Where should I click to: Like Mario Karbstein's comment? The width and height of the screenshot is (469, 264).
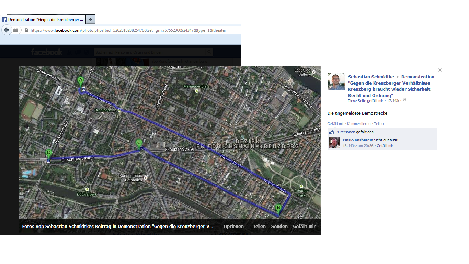[x=385, y=146]
